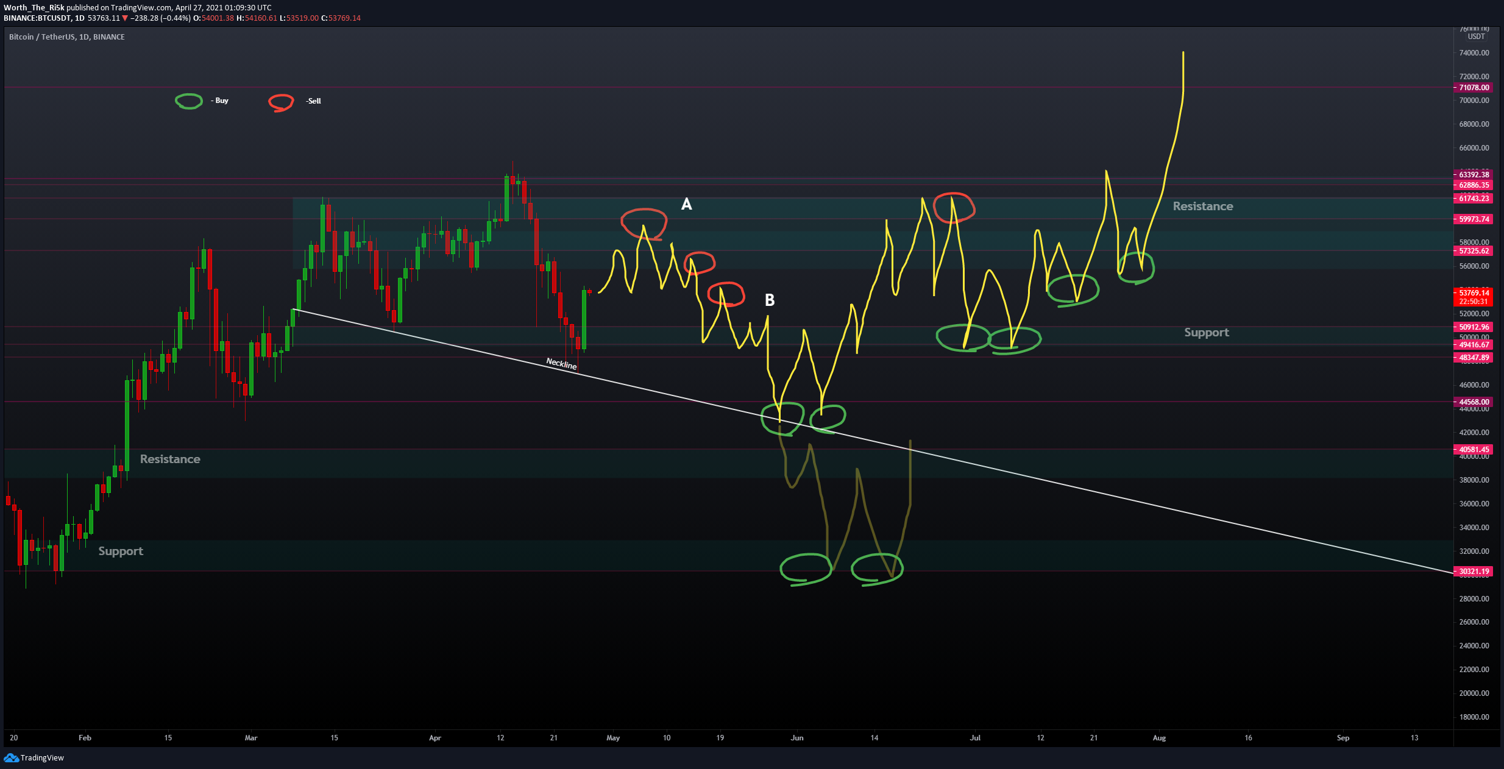Click the 48347.89 price label

(1474, 358)
